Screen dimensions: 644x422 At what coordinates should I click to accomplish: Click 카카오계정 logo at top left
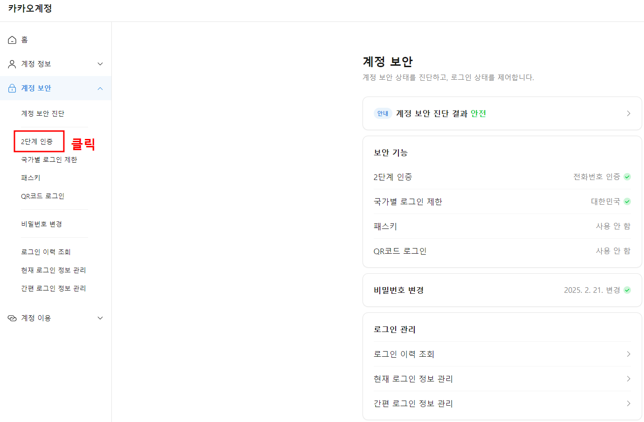pyautogui.click(x=30, y=8)
